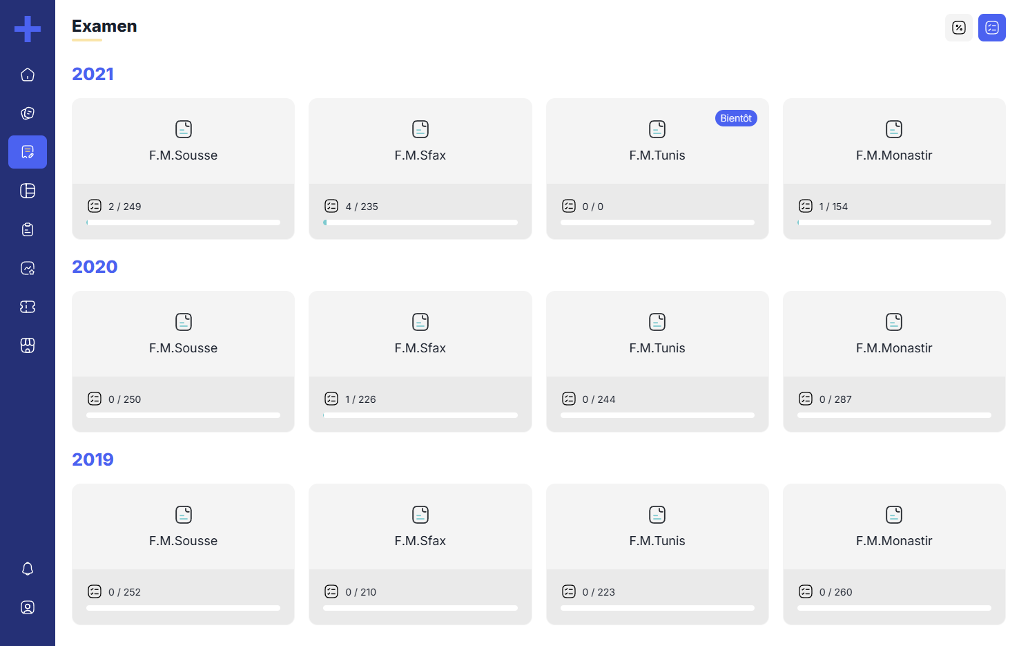Open the user profile icon in sidebar
Screen dimensions: 1019x646
pyautogui.click(x=28, y=607)
